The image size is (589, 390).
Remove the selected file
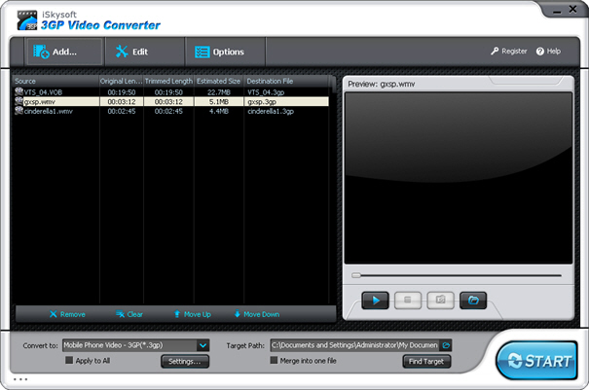(x=67, y=314)
